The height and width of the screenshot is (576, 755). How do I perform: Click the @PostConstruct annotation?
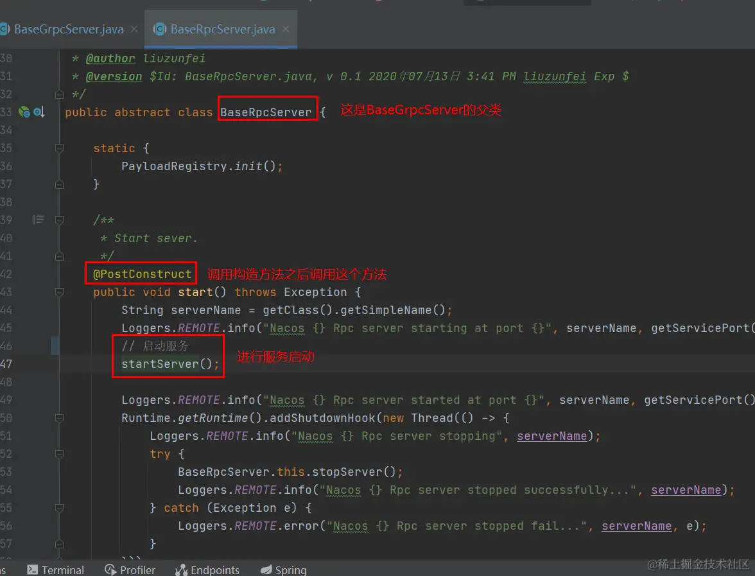[142, 274]
